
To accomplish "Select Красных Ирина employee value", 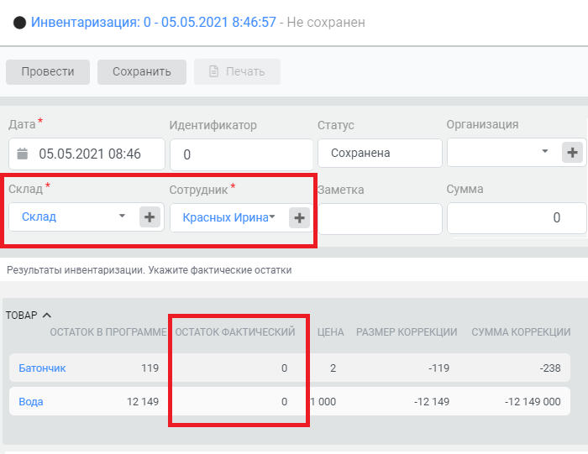I will 225,217.
